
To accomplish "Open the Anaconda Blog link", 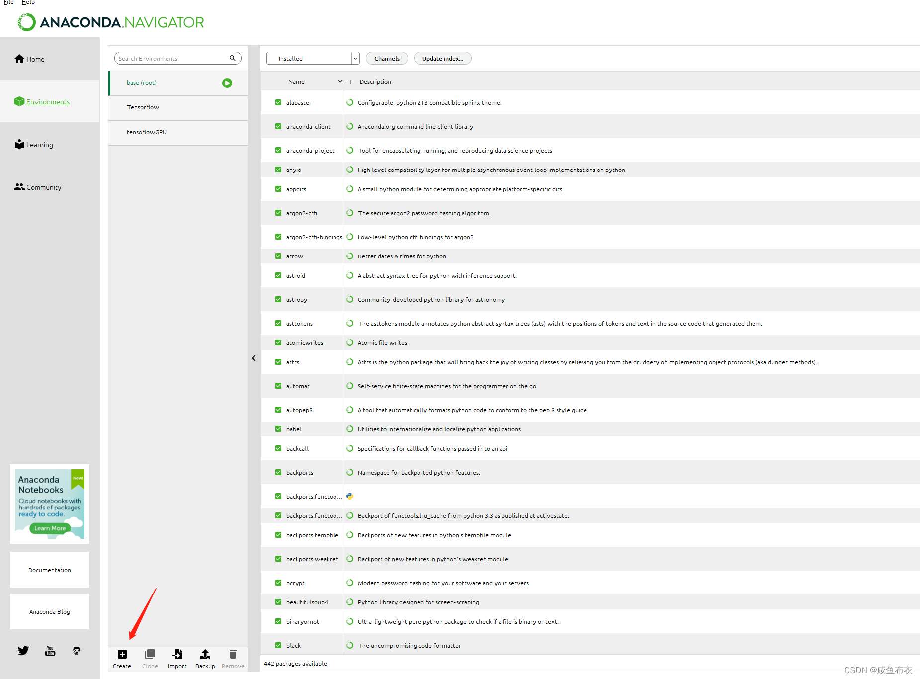I will tap(50, 611).
